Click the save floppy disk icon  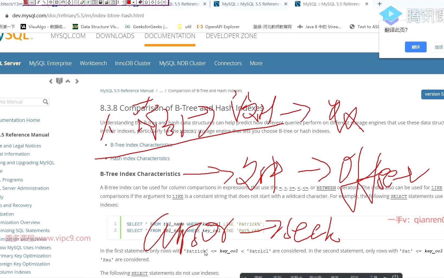pos(101,2)
